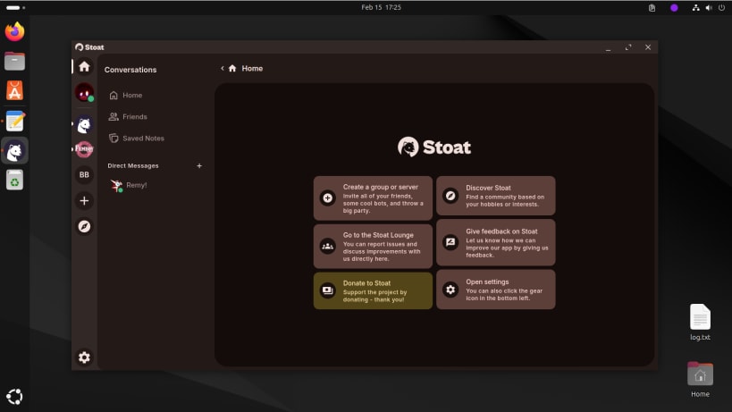Open the user avatar with the green status dot
732x412 pixels.
pos(84,92)
